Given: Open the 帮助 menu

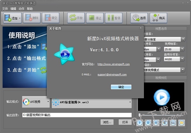Looking at the screenshot, I should (30, 9).
